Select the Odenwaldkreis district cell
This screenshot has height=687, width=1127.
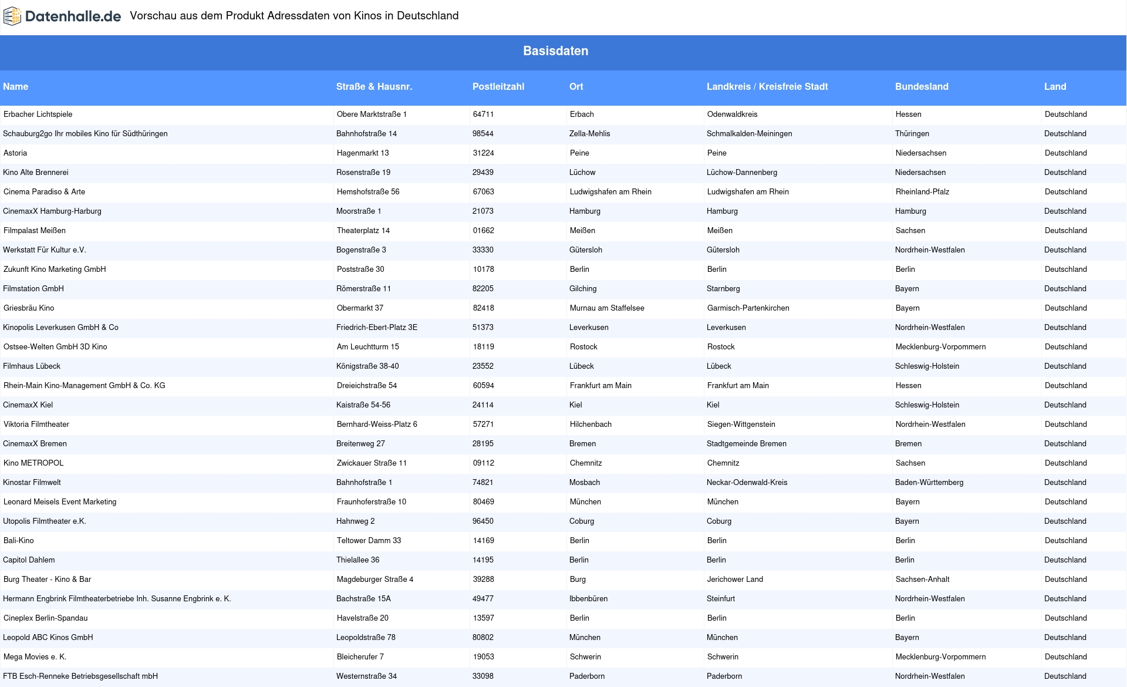click(733, 114)
